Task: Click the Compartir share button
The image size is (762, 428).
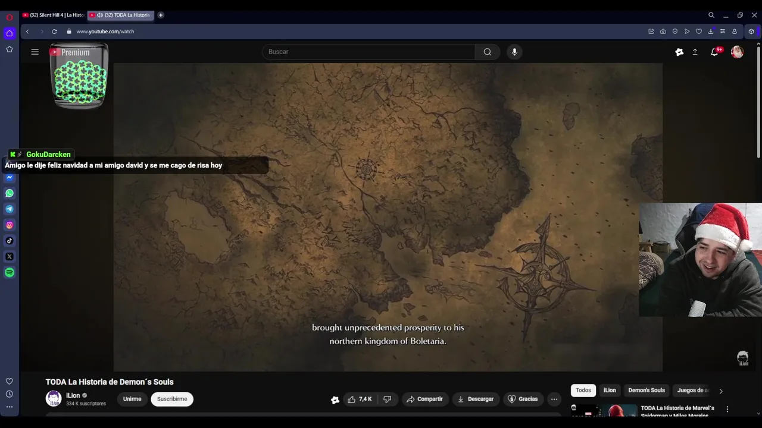Action: (425, 399)
